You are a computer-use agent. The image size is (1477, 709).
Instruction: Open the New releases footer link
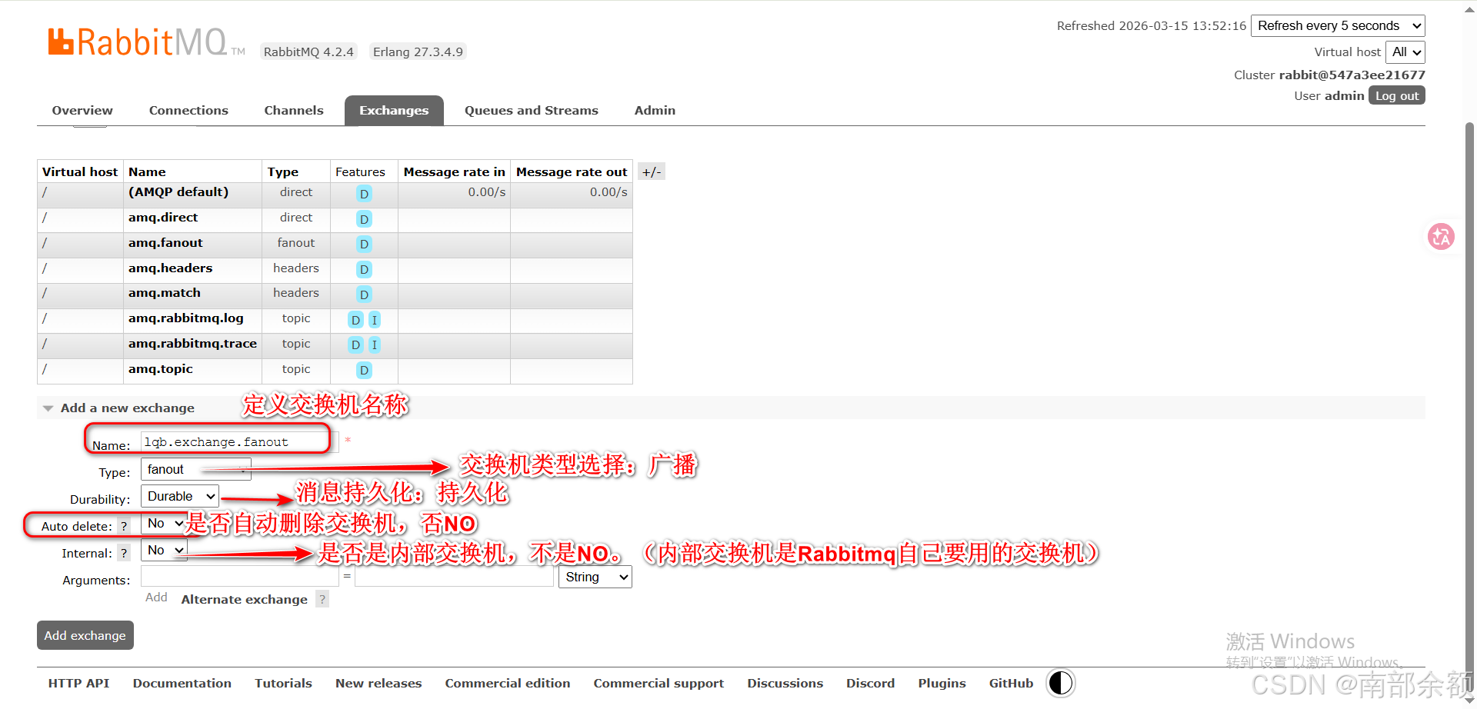[378, 683]
